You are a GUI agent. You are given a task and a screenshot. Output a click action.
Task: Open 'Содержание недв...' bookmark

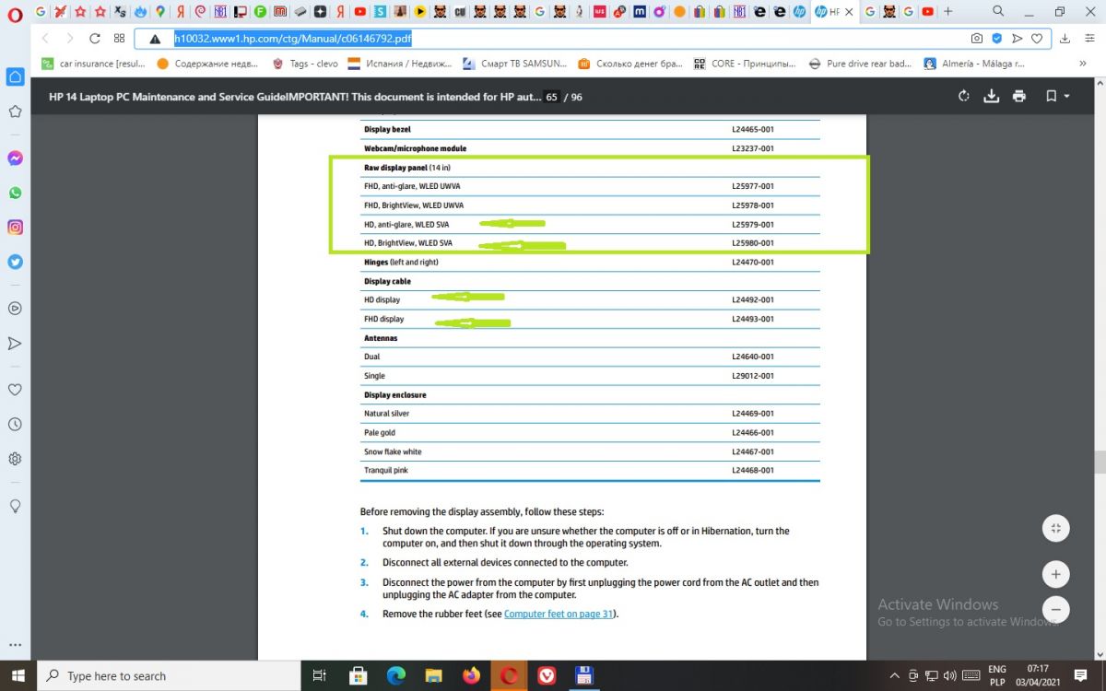tap(209, 64)
